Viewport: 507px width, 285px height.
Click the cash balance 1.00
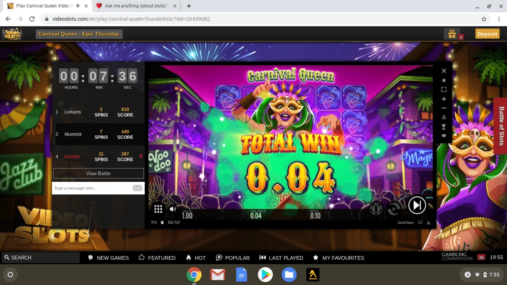[187, 216]
